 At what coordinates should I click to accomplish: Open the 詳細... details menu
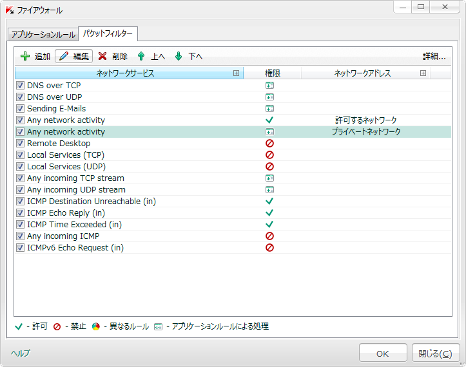click(434, 57)
